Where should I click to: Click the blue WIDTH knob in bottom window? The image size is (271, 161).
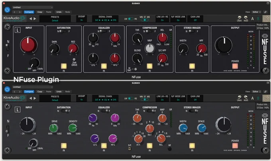click(183, 128)
